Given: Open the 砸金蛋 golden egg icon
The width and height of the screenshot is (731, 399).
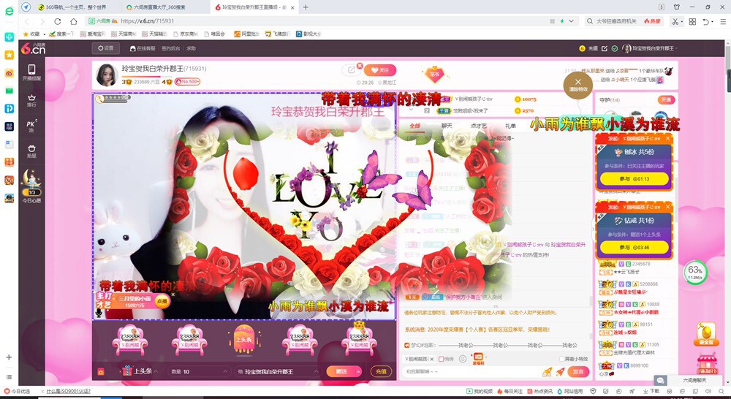Looking at the screenshot, I should [706, 334].
